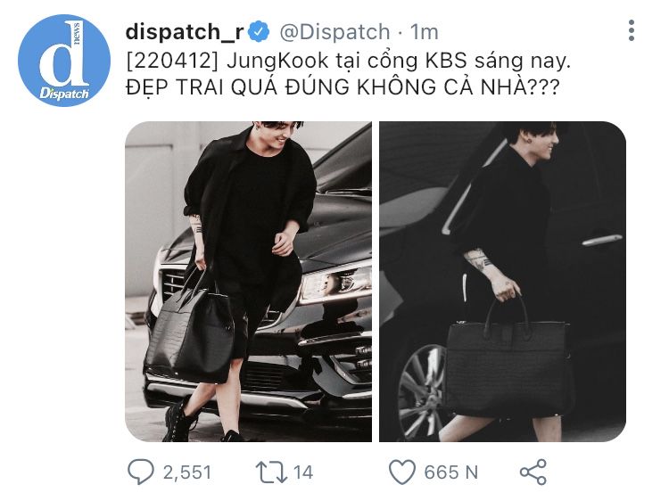The width and height of the screenshot is (669, 501).
Task: Open the Dispatch profile avatar
Action: click(64, 61)
